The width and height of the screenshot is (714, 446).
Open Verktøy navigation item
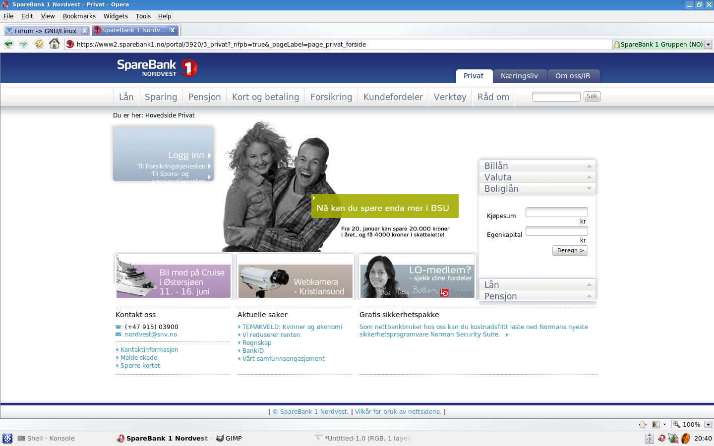450,97
